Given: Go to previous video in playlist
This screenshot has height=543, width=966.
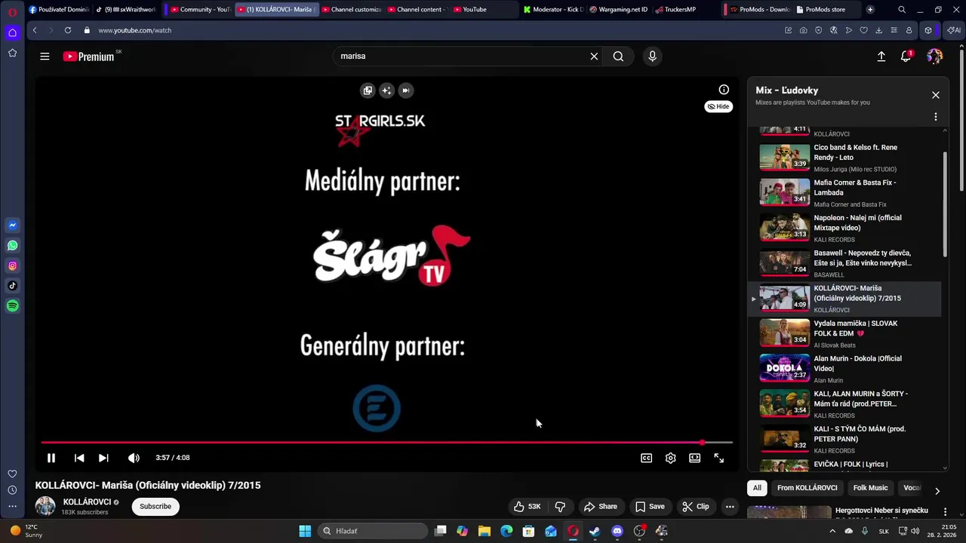Looking at the screenshot, I should [x=79, y=458].
